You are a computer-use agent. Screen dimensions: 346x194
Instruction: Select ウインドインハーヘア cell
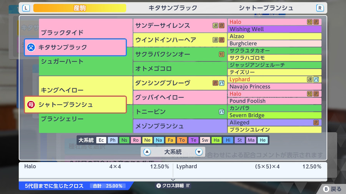[x=180, y=40]
